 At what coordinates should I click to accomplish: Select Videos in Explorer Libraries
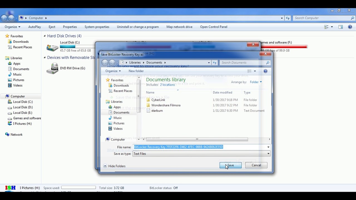[18, 85]
